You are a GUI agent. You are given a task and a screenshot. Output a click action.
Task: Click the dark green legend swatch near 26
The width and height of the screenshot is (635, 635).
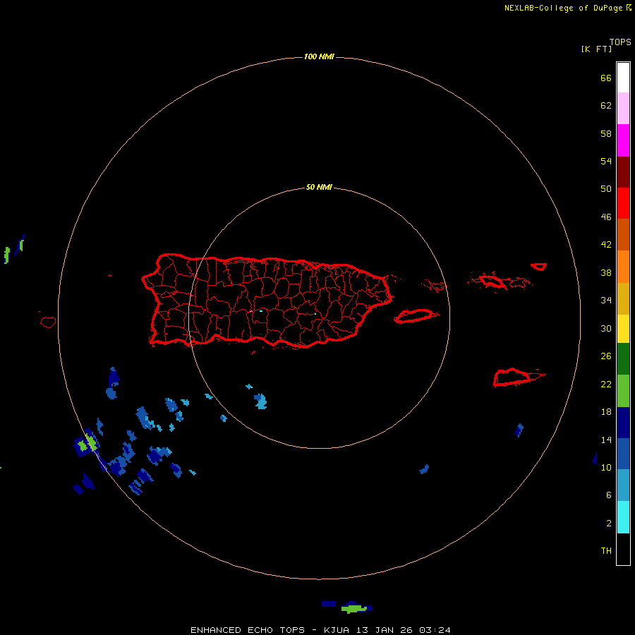tap(623, 359)
